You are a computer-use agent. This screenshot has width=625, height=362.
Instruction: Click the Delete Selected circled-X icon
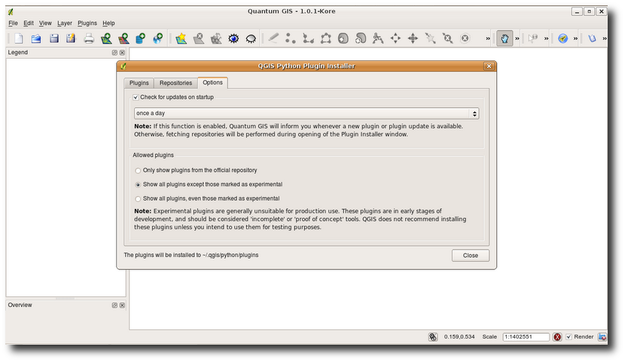coord(465,38)
